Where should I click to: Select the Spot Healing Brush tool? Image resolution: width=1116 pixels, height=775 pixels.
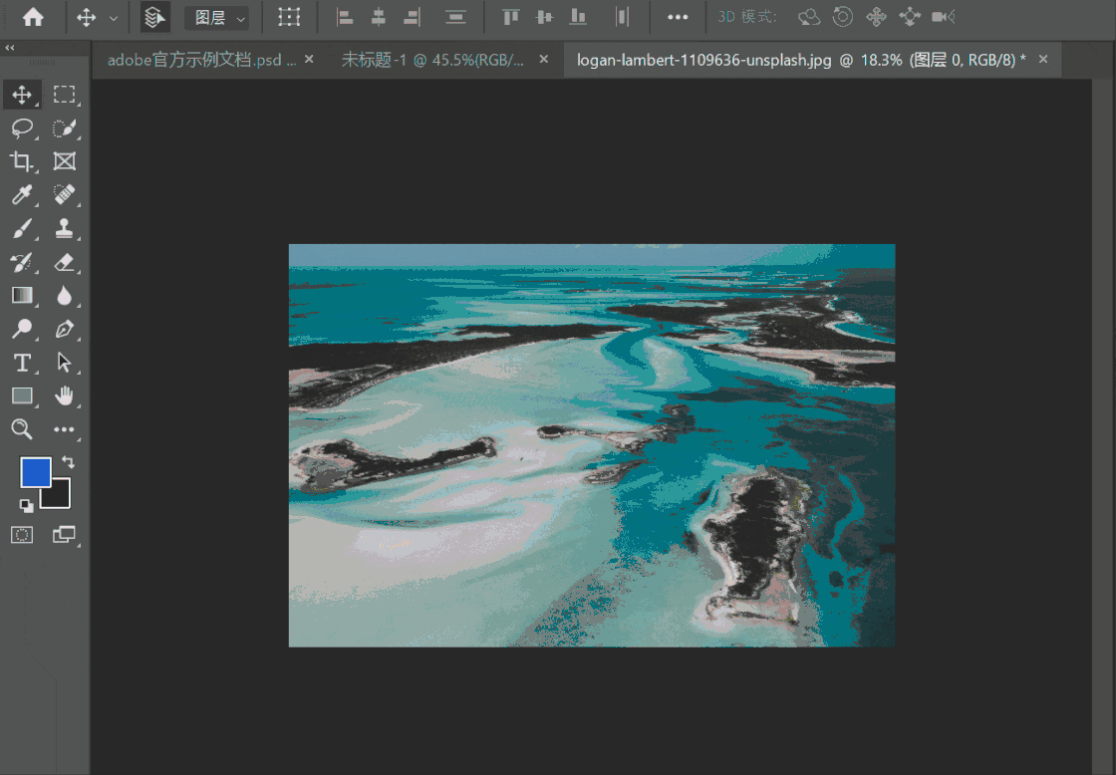coord(64,194)
